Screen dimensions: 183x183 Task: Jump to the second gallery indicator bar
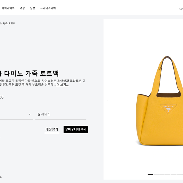pos(156,174)
